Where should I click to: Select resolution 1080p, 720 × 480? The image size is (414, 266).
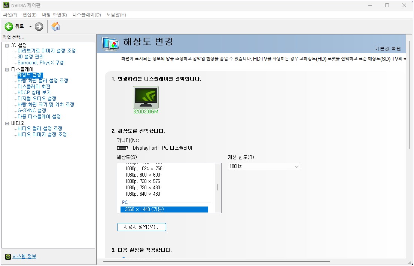click(x=143, y=188)
